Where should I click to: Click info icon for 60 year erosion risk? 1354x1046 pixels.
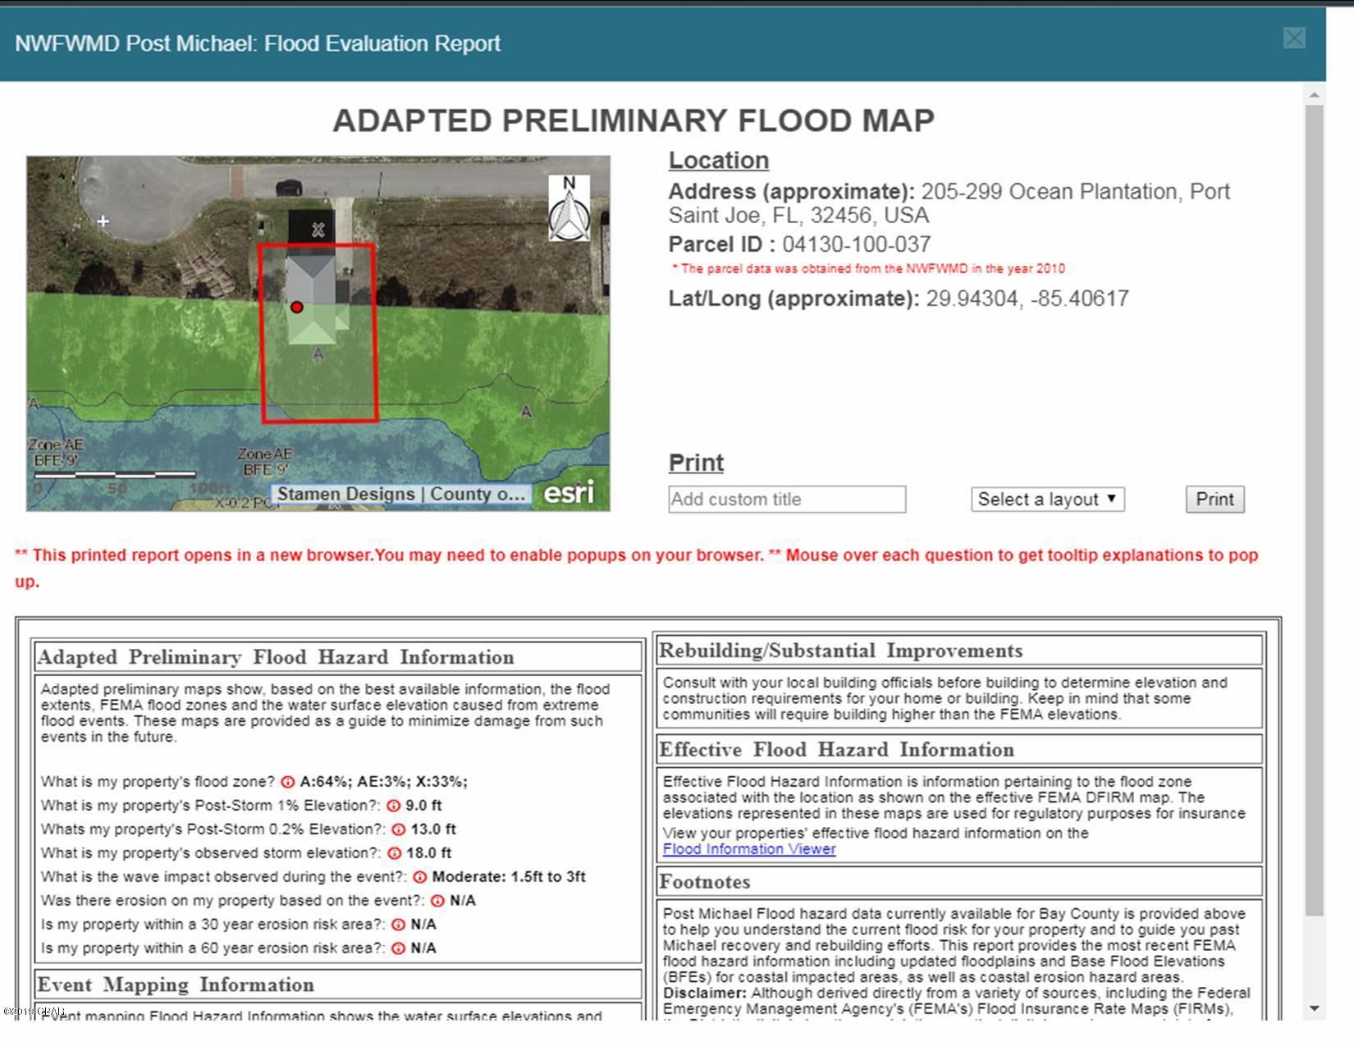pyautogui.click(x=398, y=948)
